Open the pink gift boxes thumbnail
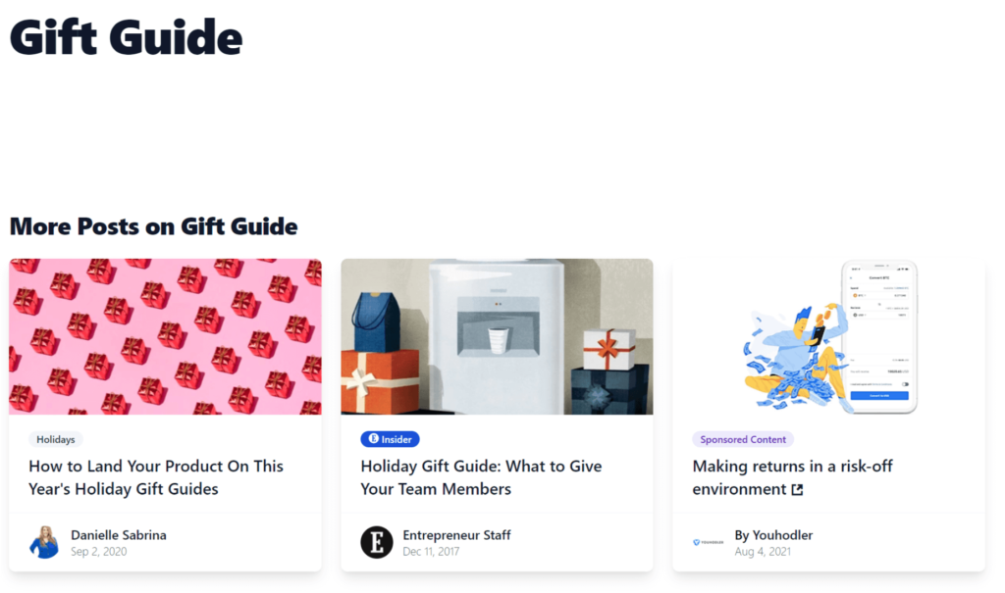The height and width of the screenshot is (593, 1005). (165, 336)
